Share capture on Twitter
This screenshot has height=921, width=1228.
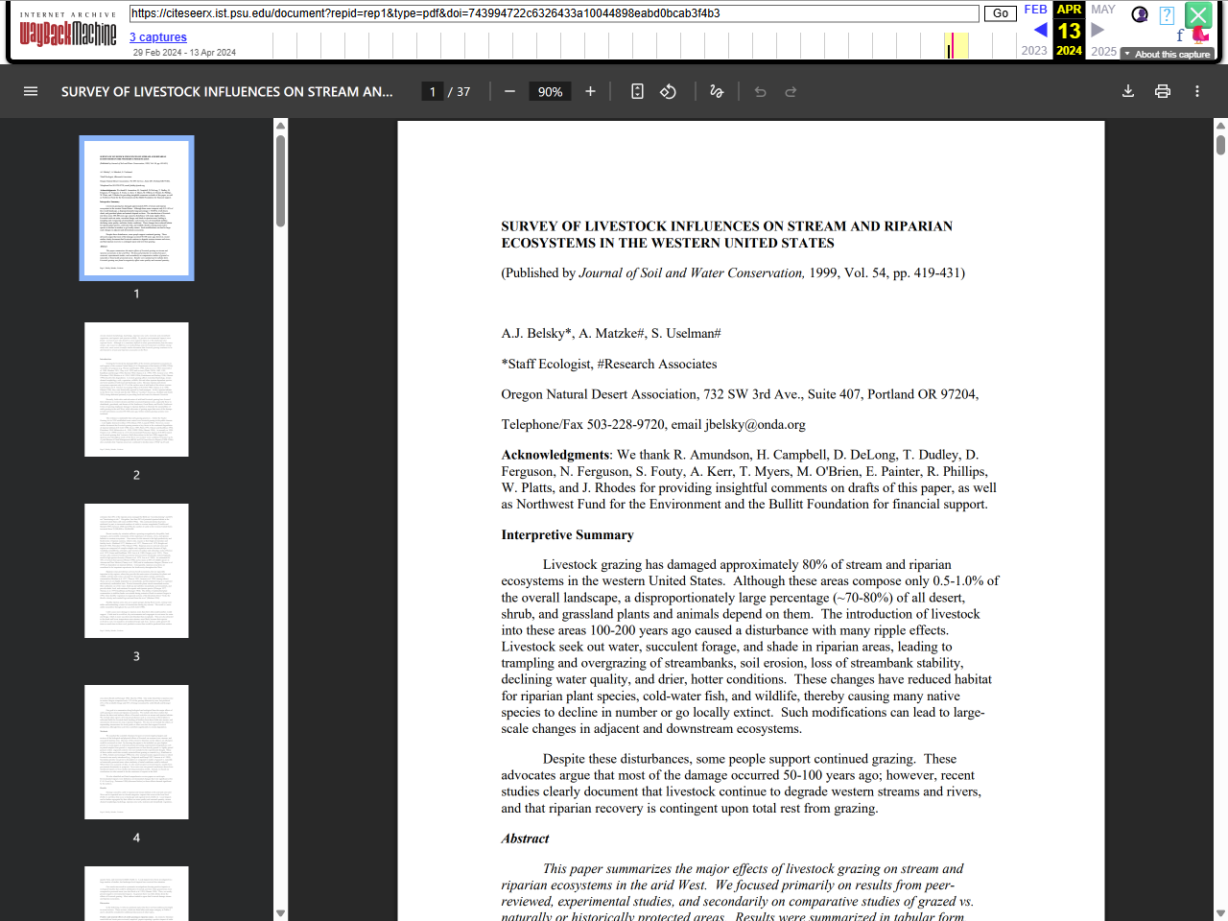[1200, 35]
